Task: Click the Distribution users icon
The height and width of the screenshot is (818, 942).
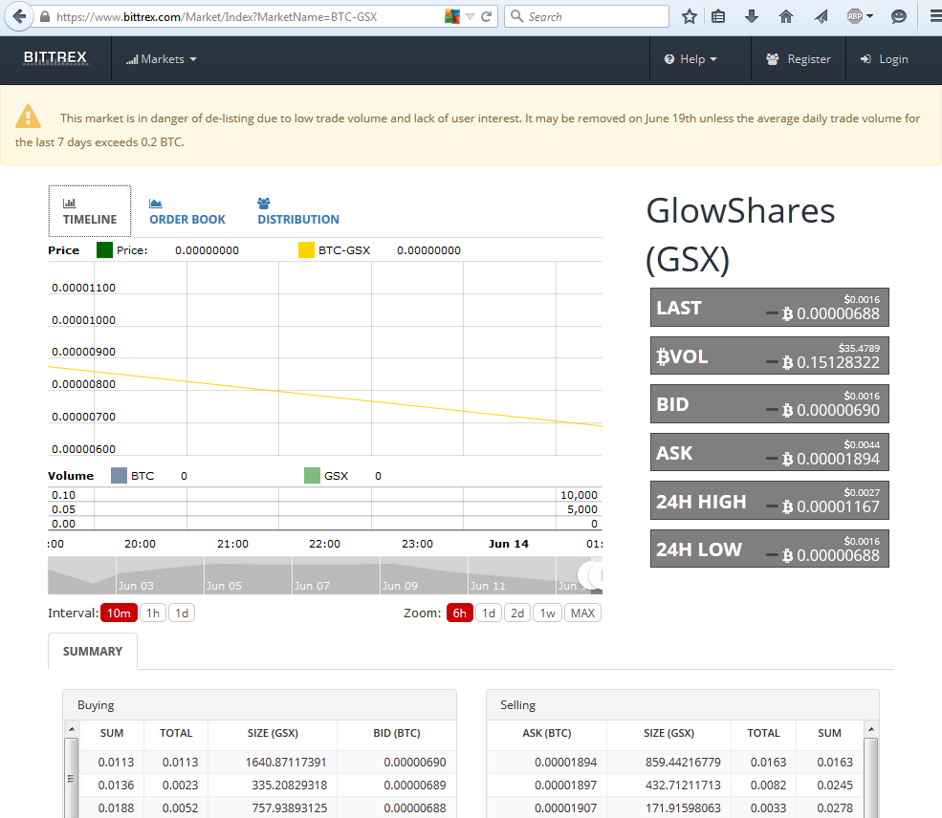Action: click(x=264, y=204)
